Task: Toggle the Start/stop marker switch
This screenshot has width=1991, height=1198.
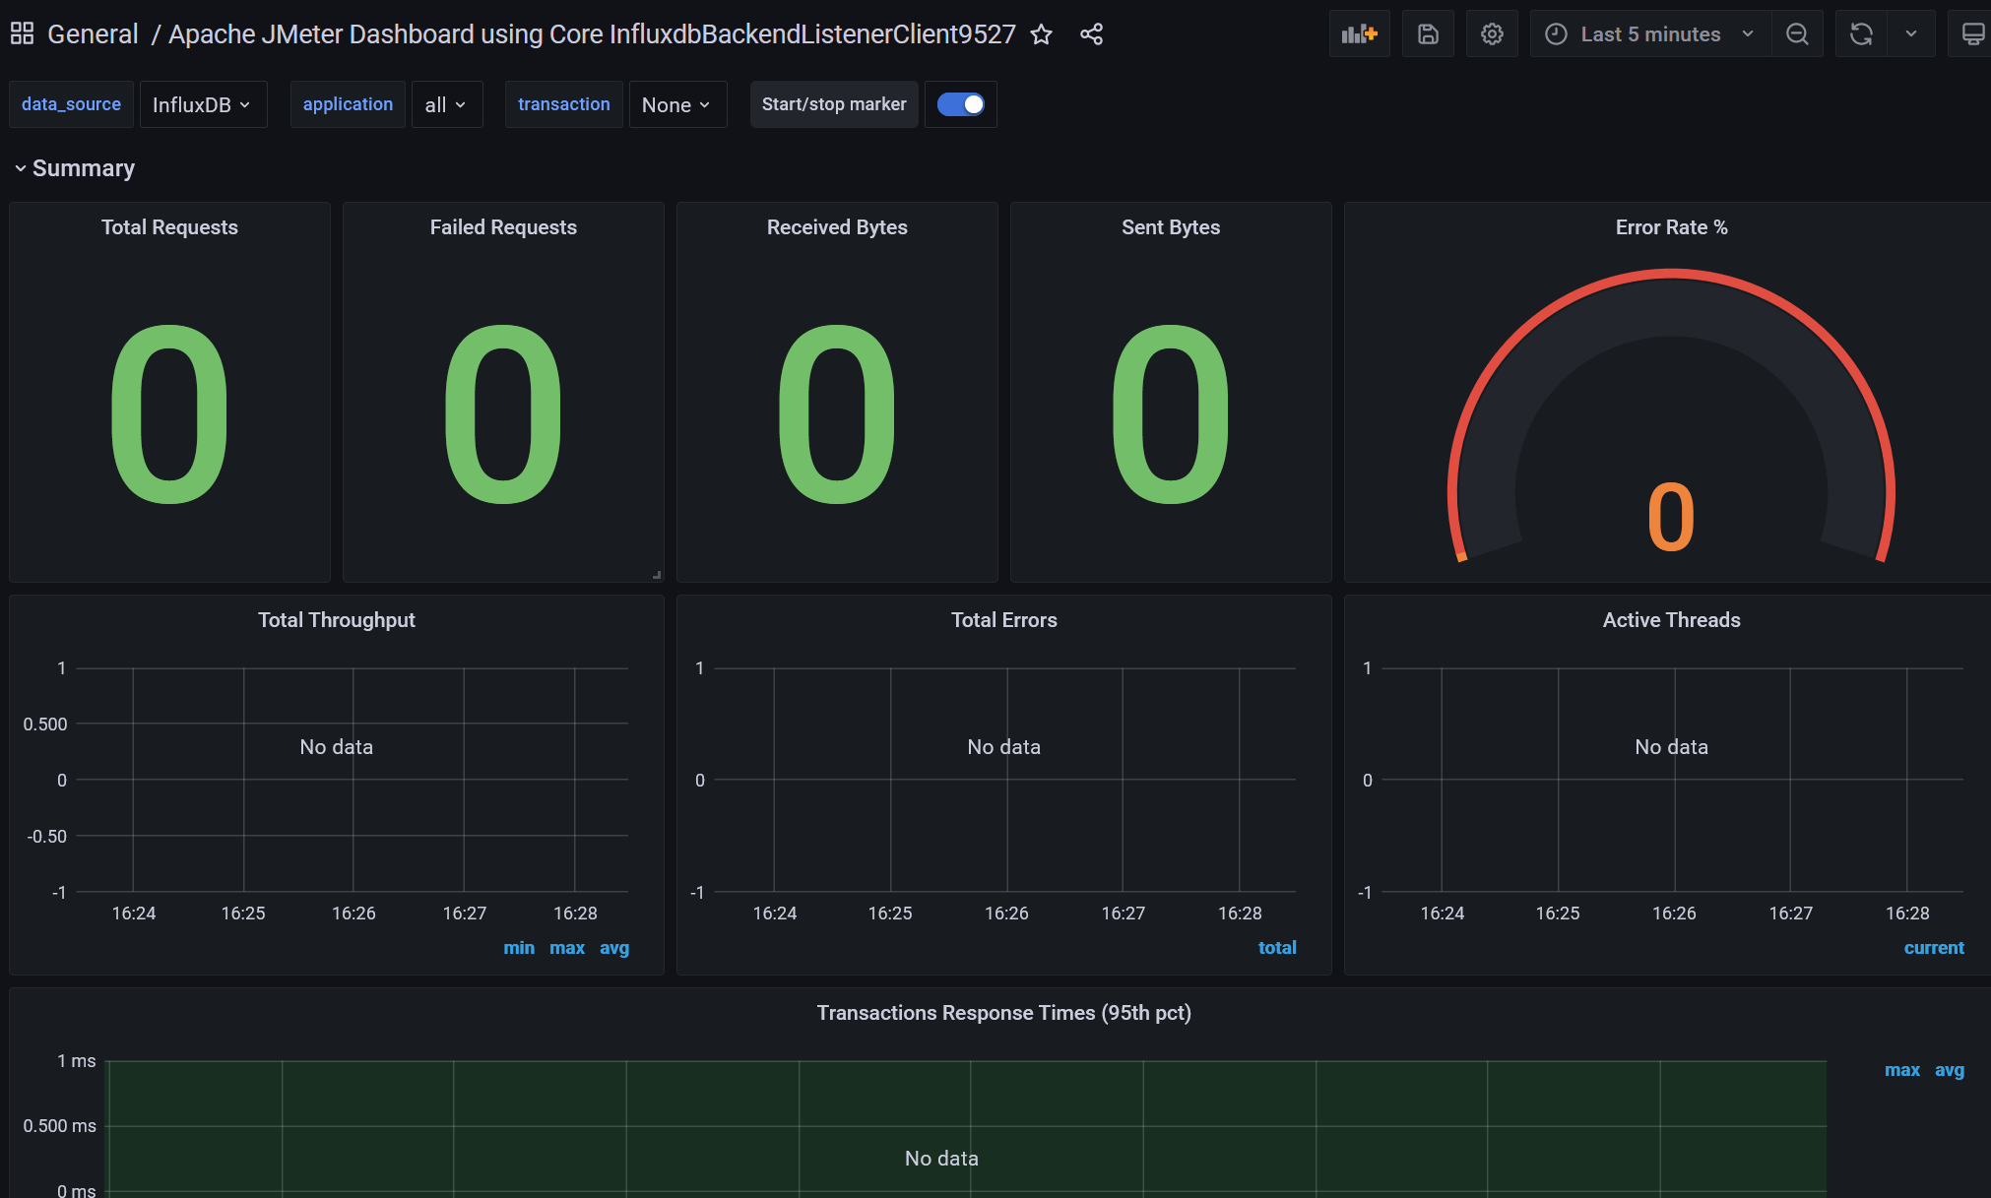Action: (960, 104)
